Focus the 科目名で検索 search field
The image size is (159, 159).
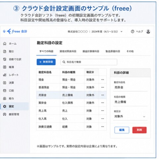pyautogui.click(x=89, y=62)
